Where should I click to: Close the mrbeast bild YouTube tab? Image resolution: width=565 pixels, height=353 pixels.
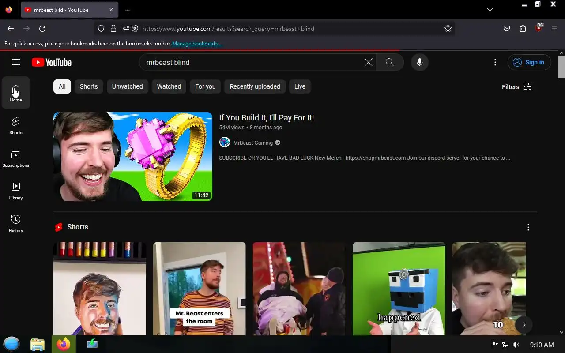tap(111, 10)
